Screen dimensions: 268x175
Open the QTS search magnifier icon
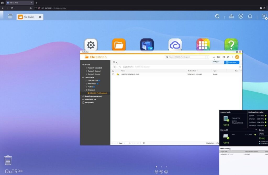click(x=217, y=16)
